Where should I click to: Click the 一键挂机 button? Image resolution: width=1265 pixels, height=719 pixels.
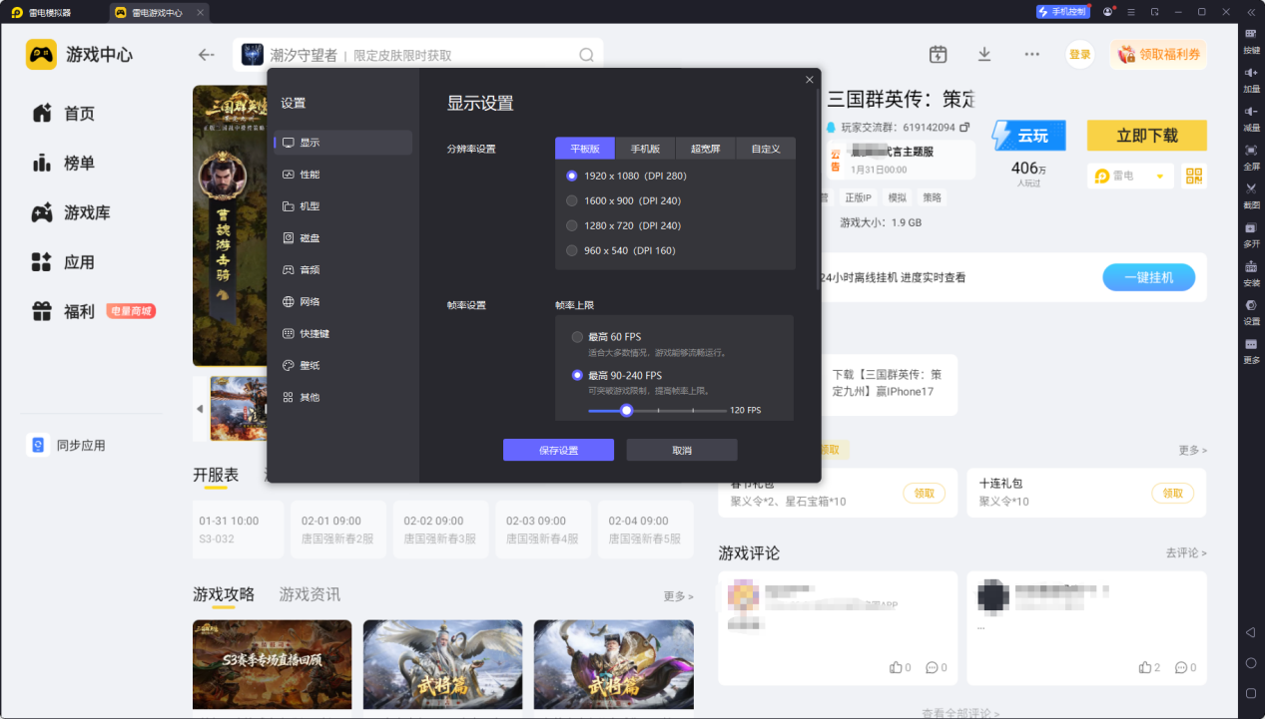tap(1148, 277)
